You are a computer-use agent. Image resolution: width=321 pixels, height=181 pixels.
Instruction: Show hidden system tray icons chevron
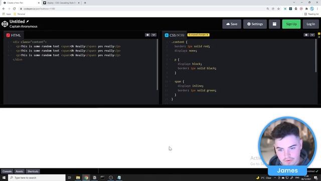click(275, 177)
